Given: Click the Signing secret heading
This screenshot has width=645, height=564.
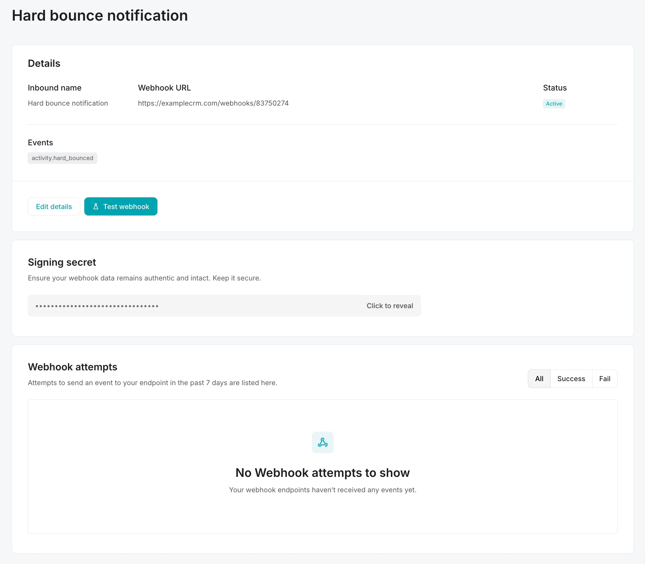Looking at the screenshot, I should click(x=62, y=262).
